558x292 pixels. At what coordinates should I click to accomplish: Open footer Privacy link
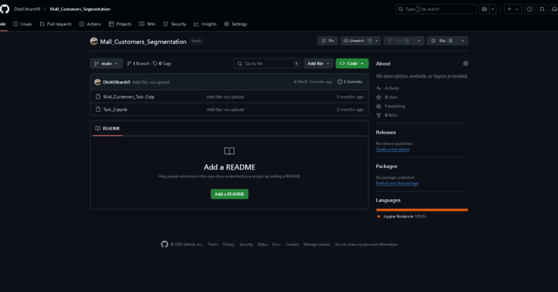(229, 245)
